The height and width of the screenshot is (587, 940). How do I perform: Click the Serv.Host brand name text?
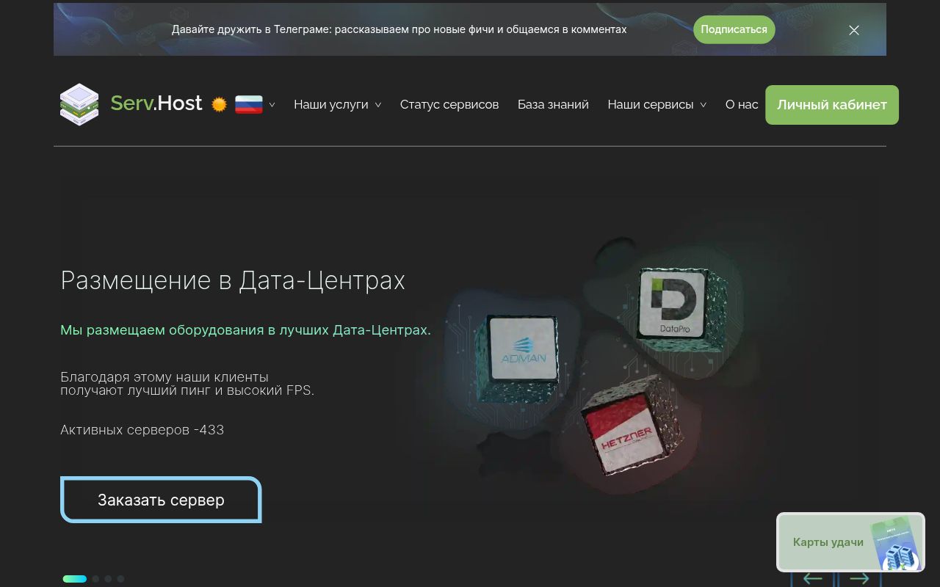pyautogui.click(x=156, y=103)
